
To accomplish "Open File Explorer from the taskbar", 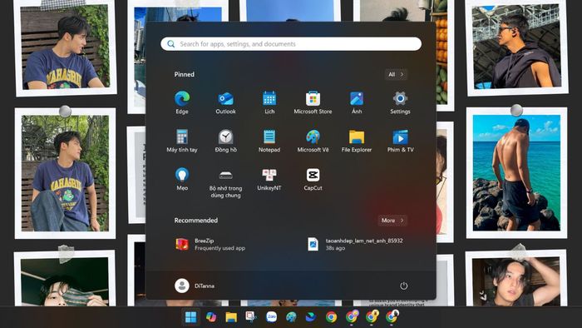I will (x=231, y=317).
